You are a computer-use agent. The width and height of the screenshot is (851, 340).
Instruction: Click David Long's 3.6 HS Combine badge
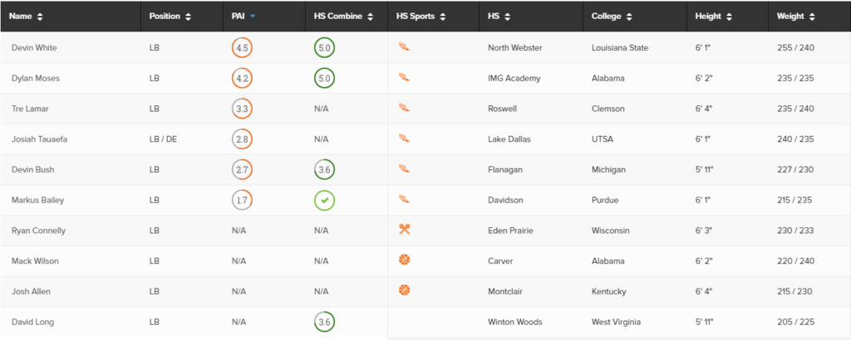(324, 322)
